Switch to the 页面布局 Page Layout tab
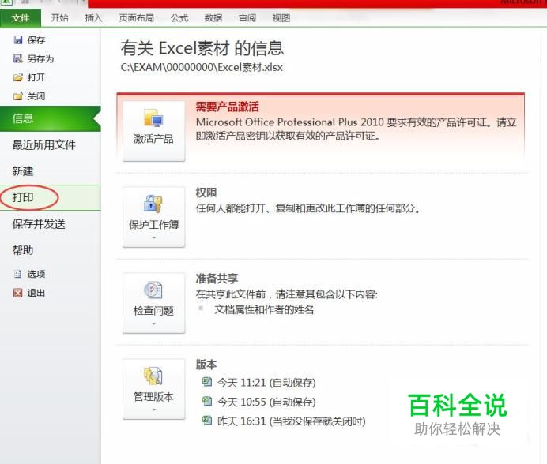This screenshot has width=547, height=464. (137, 18)
